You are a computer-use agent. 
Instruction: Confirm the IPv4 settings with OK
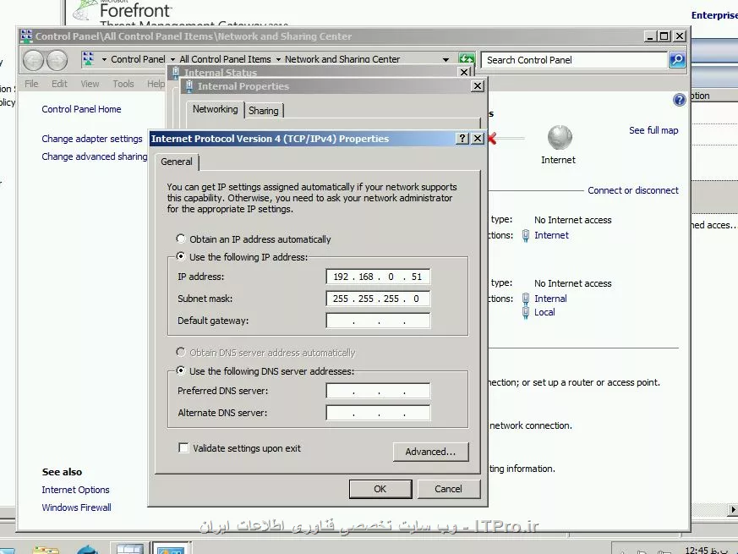pyautogui.click(x=380, y=489)
